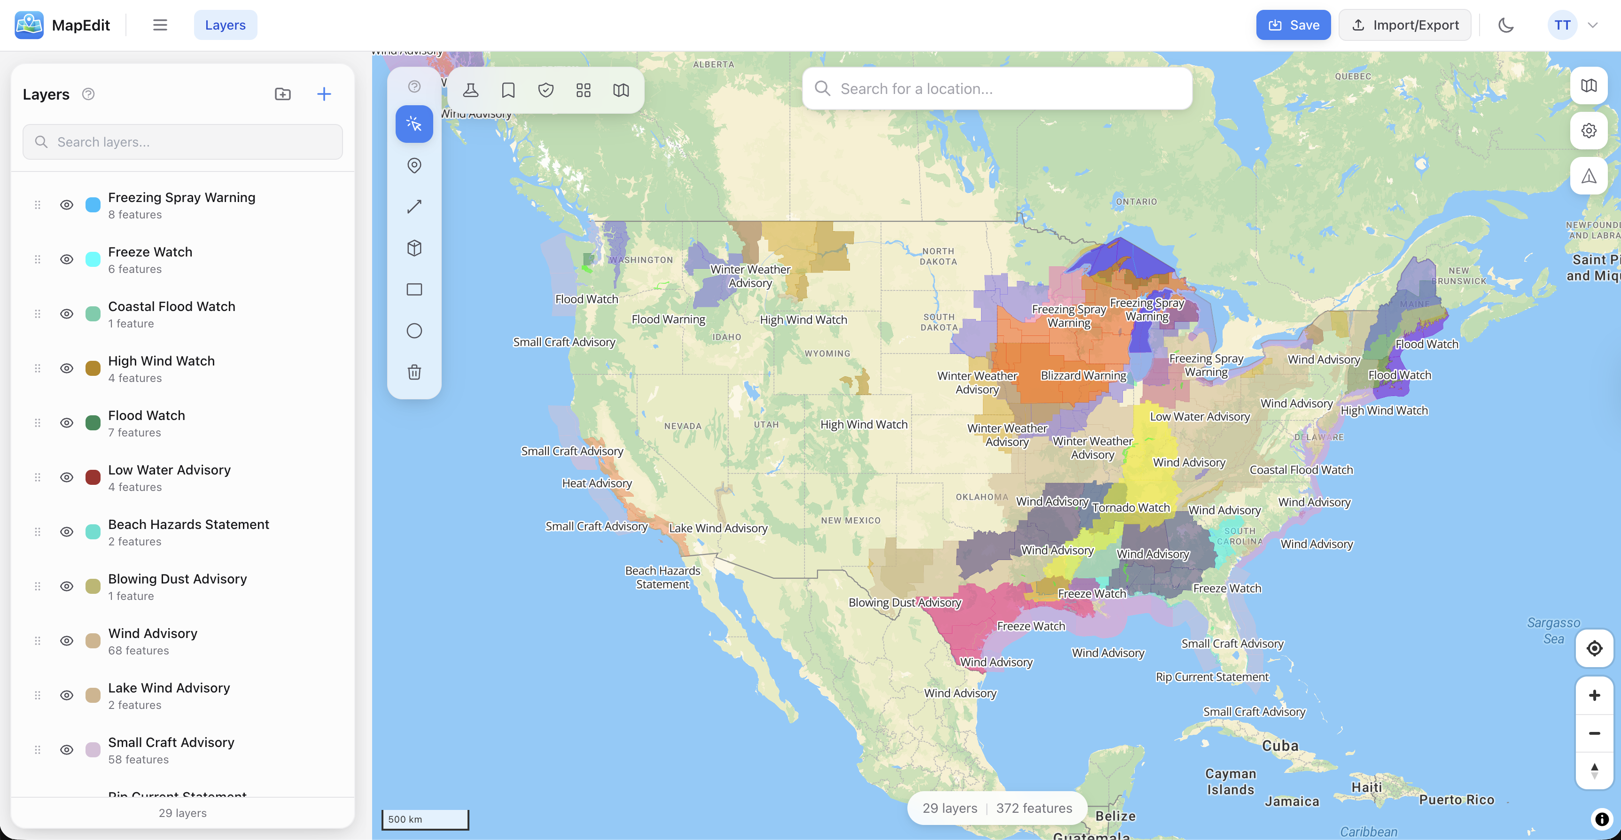This screenshot has width=1621, height=840.
Task: Hide the Wind Advisory layer
Action: tap(67, 640)
